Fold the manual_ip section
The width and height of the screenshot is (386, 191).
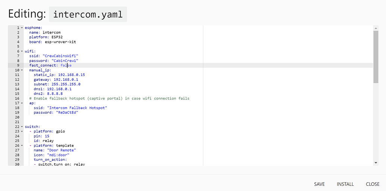(22, 70)
